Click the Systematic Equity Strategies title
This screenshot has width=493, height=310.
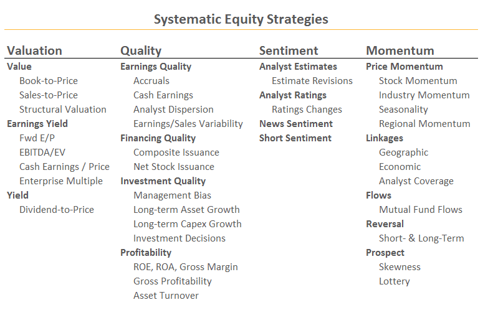point(241,19)
